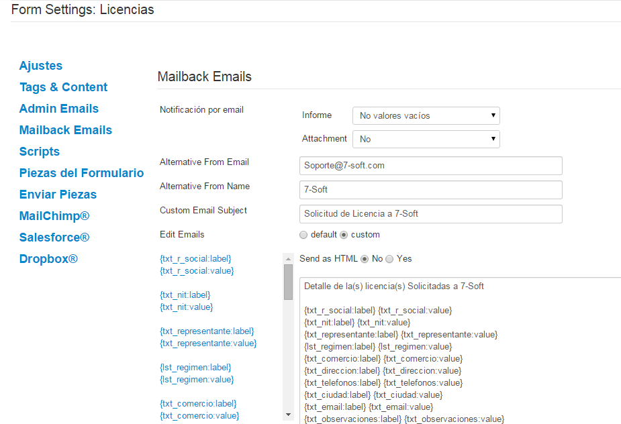Open MailChimp integration settings
The width and height of the screenshot is (621, 424).
[54, 216]
